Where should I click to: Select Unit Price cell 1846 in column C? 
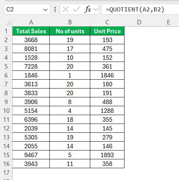tap(107, 75)
